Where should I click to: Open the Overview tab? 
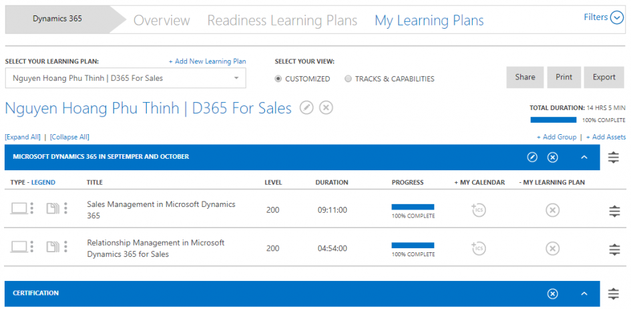point(162,20)
